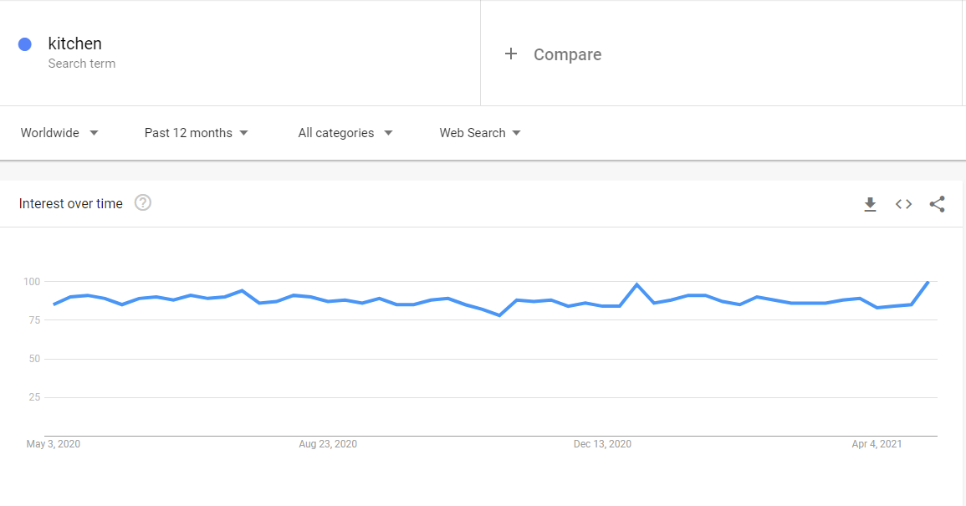Screen dimensions: 966x506
Task: Download the Interest over time data
Action: point(870,204)
